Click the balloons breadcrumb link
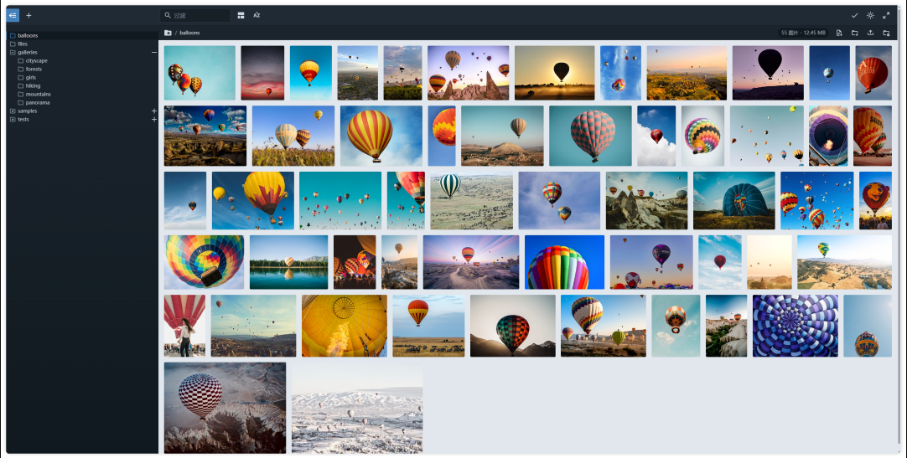 [189, 33]
